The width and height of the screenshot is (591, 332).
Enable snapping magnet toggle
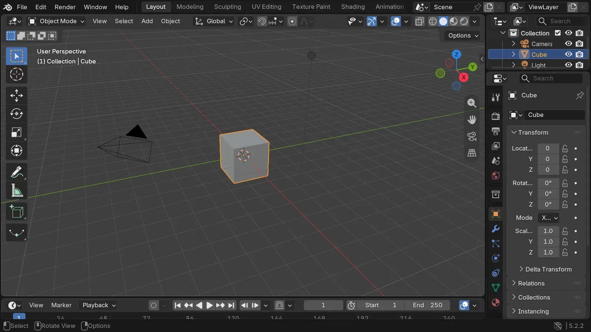pos(262,21)
